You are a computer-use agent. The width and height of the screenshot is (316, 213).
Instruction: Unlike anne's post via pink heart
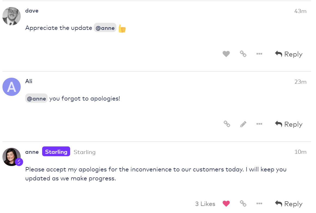click(226, 203)
